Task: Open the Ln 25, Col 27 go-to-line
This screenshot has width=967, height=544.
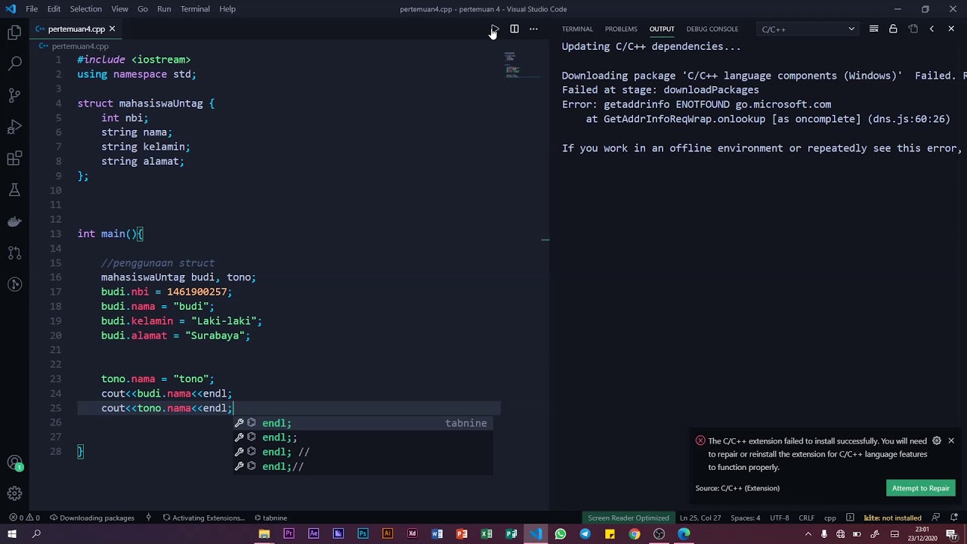Action: (700, 518)
